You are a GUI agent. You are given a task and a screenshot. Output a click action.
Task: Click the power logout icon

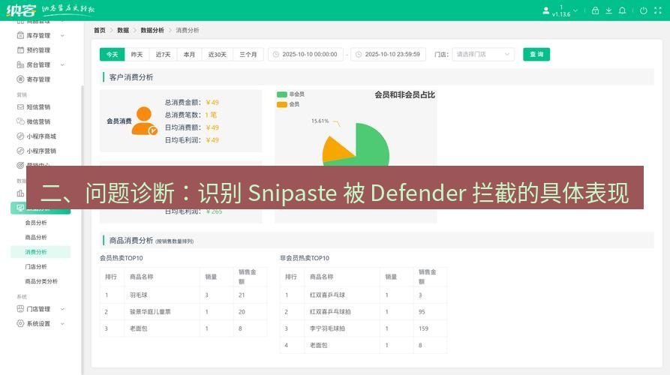point(643,10)
